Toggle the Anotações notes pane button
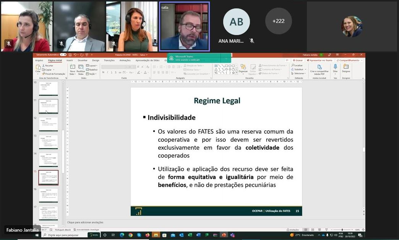Screen dimensions: 399x240 293,230
